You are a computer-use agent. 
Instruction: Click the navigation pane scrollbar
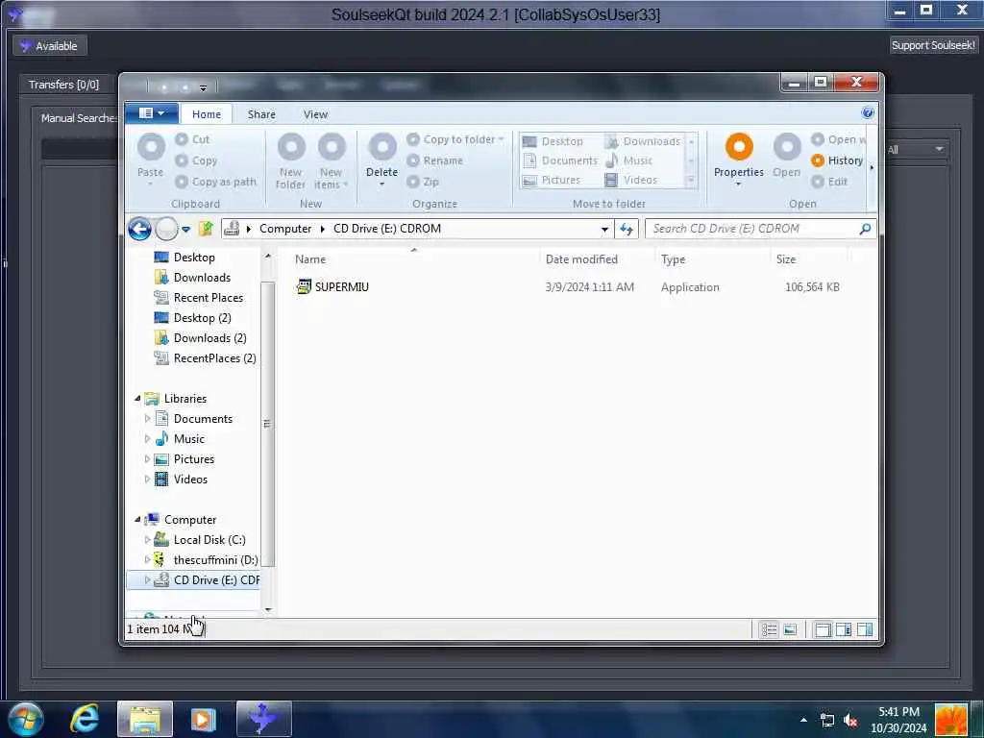pyautogui.click(x=267, y=424)
